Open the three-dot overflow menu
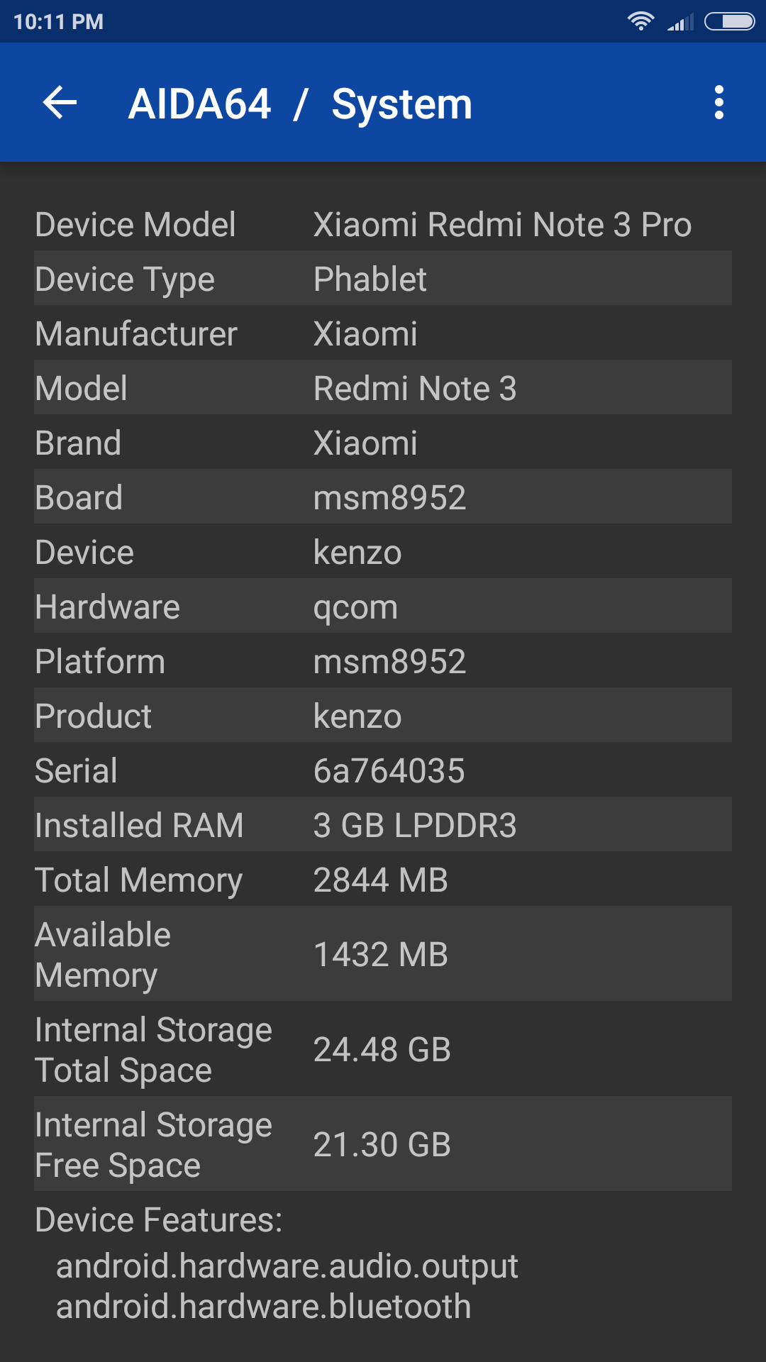Viewport: 766px width, 1362px height. 718,103
